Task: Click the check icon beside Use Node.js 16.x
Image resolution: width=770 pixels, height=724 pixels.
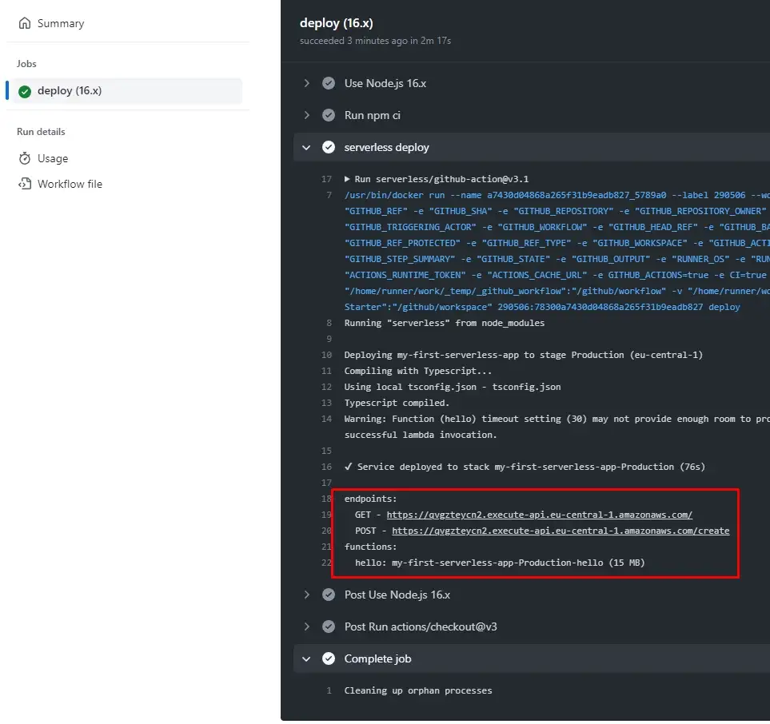Action: pos(329,83)
